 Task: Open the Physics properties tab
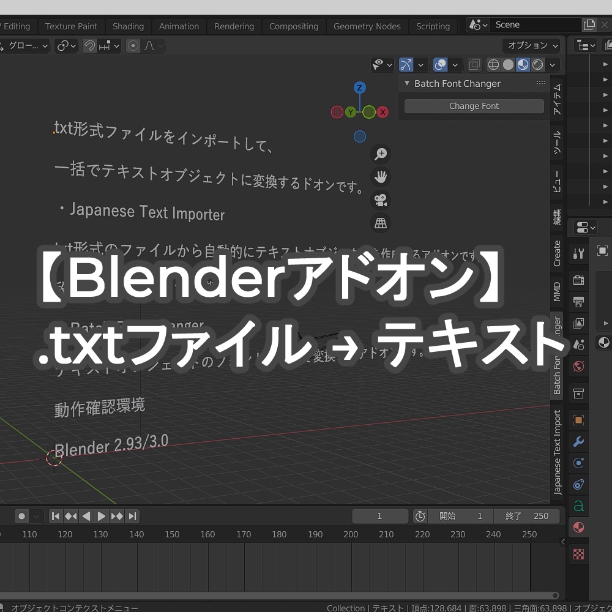click(x=578, y=463)
